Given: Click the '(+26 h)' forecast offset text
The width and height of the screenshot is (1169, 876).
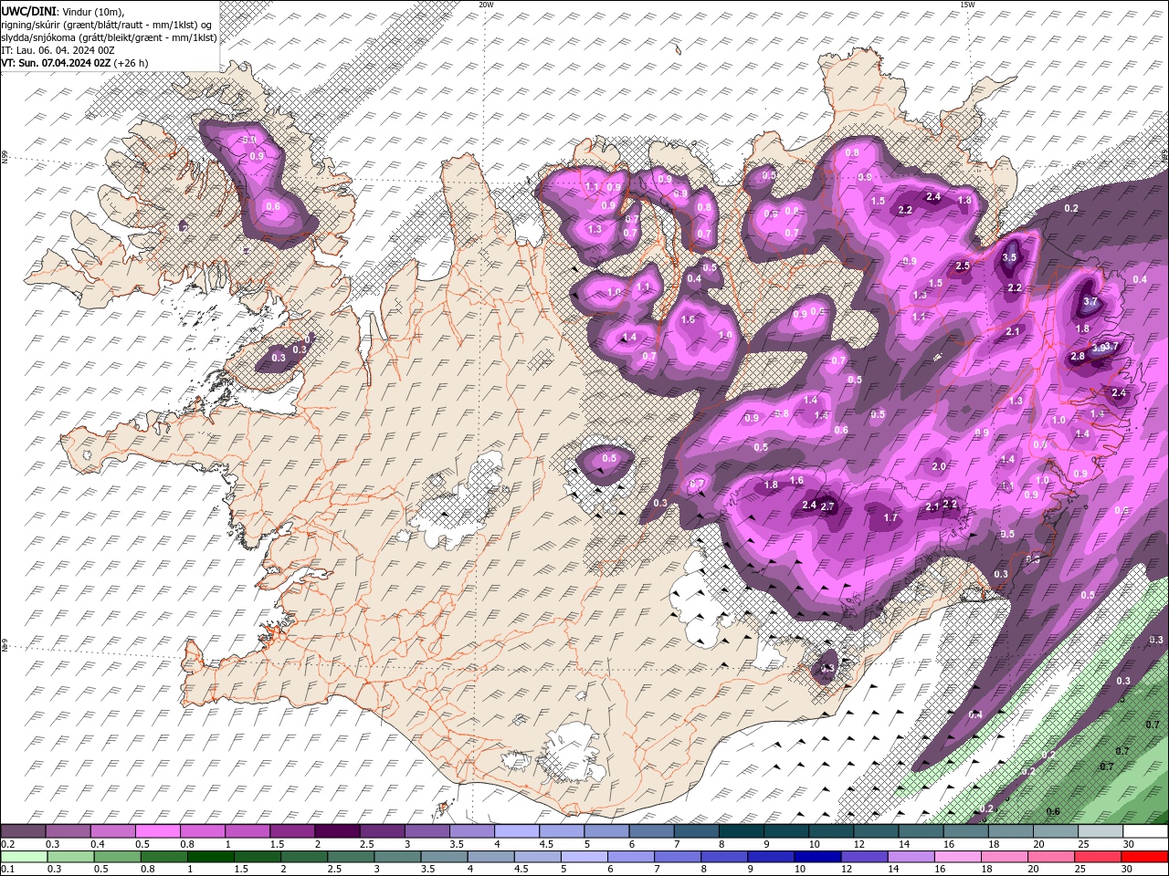Looking at the screenshot, I should click(x=131, y=63).
